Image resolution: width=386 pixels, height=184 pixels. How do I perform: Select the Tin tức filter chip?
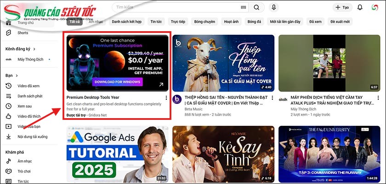click(156, 22)
